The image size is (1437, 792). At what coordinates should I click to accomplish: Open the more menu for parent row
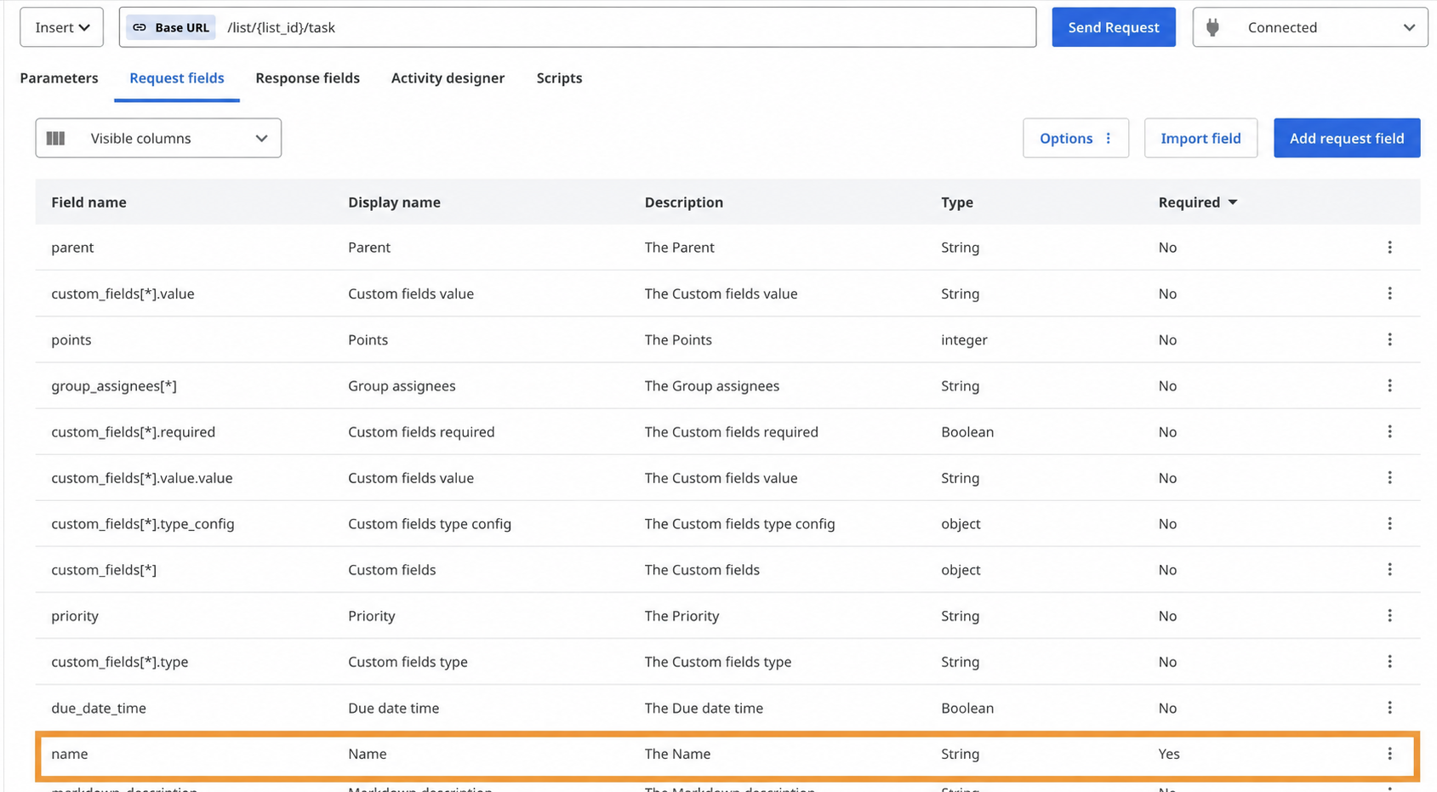pyautogui.click(x=1390, y=248)
